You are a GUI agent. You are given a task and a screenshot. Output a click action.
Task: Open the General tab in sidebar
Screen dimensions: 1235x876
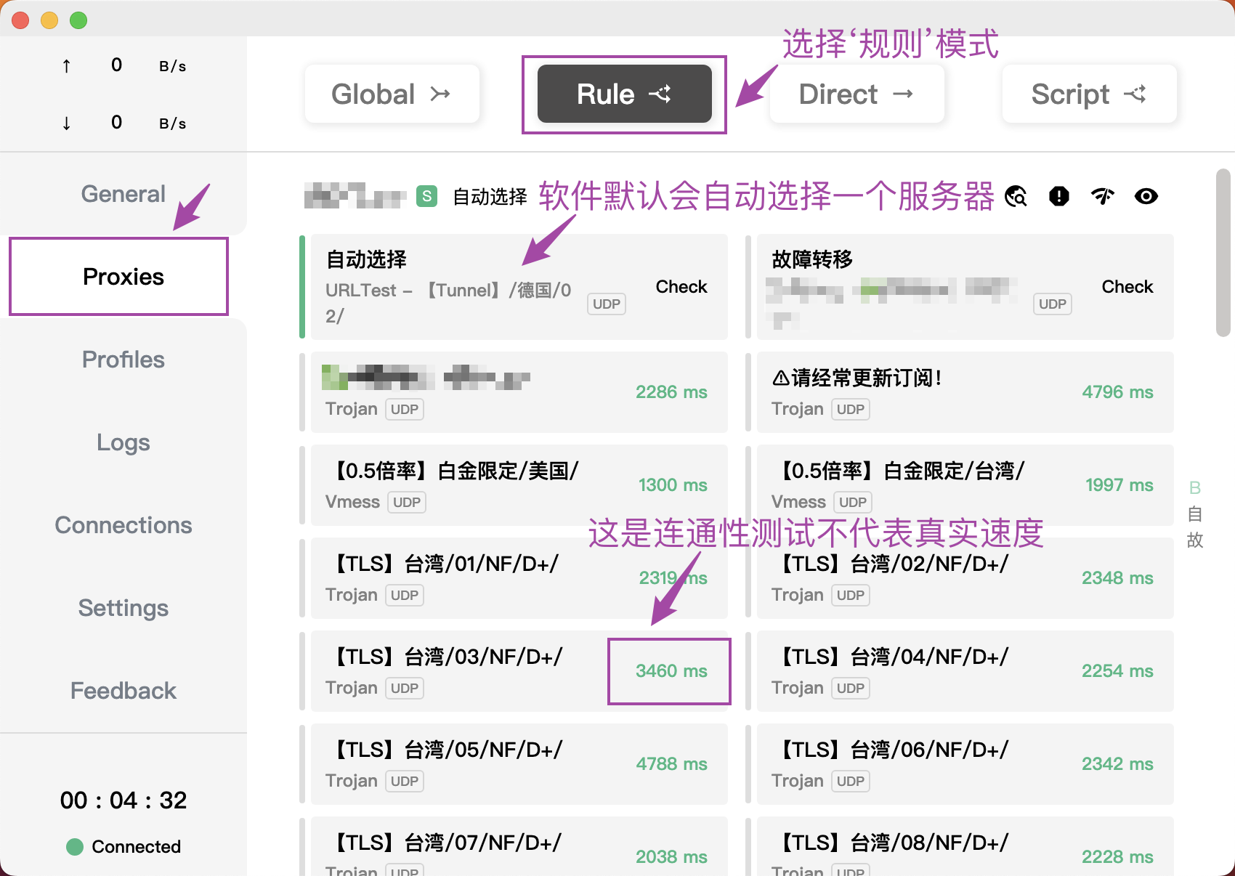tap(123, 194)
